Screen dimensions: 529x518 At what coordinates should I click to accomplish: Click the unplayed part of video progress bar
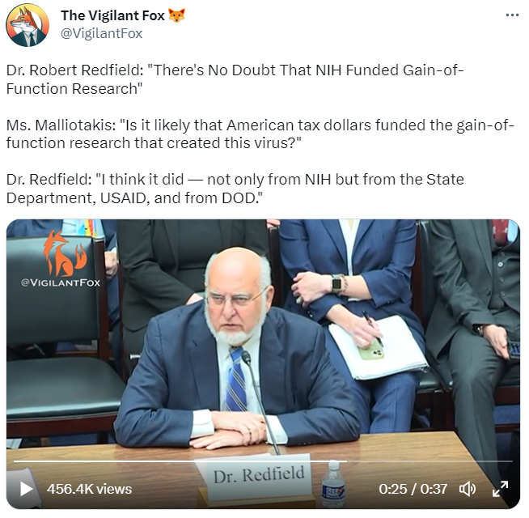tap(430, 461)
